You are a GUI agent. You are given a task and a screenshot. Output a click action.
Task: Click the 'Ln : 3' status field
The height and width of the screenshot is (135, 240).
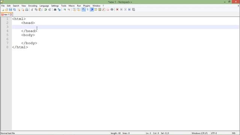coord(148,133)
